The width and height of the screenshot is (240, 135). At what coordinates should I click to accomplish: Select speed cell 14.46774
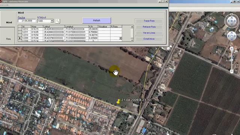point(93,35)
